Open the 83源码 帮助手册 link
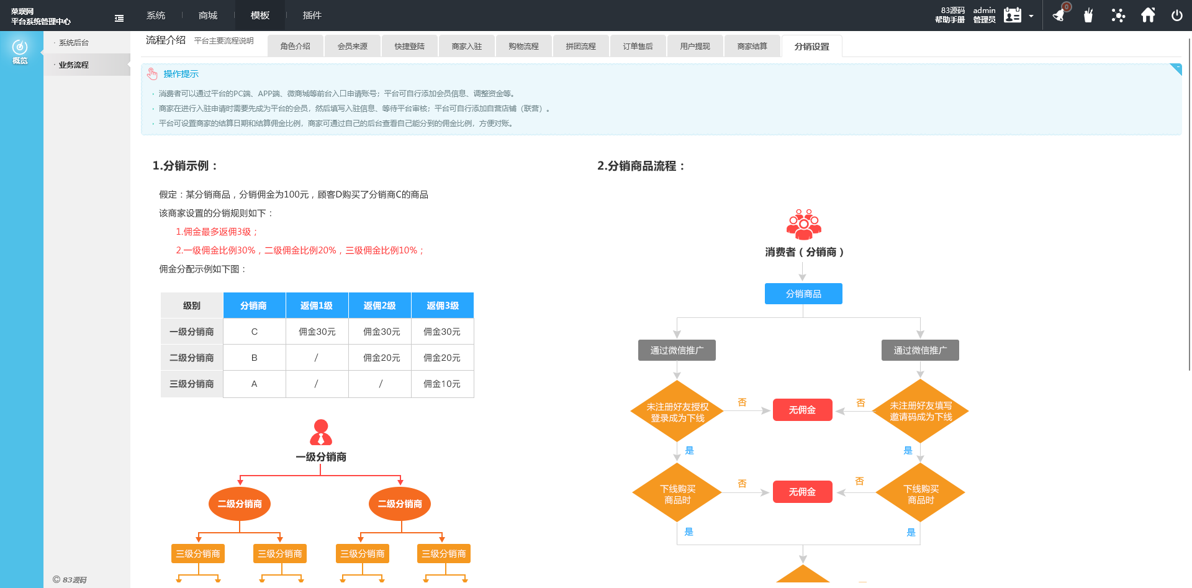Image resolution: width=1192 pixels, height=588 pixels. pyautogui.click(x=950, y=15)
